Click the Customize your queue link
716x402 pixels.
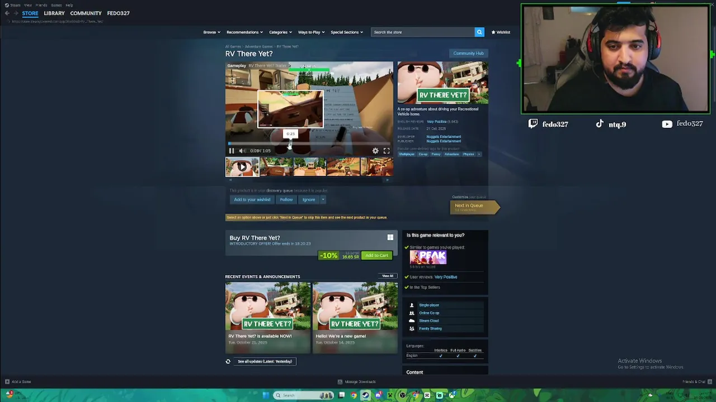(469, 197)
